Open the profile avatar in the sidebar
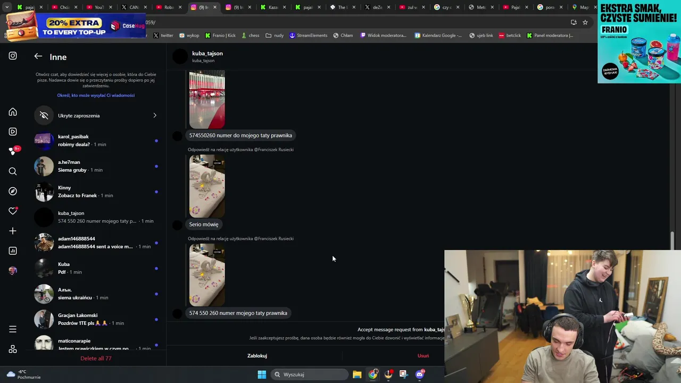681x383 pixels. coord(13,271)
